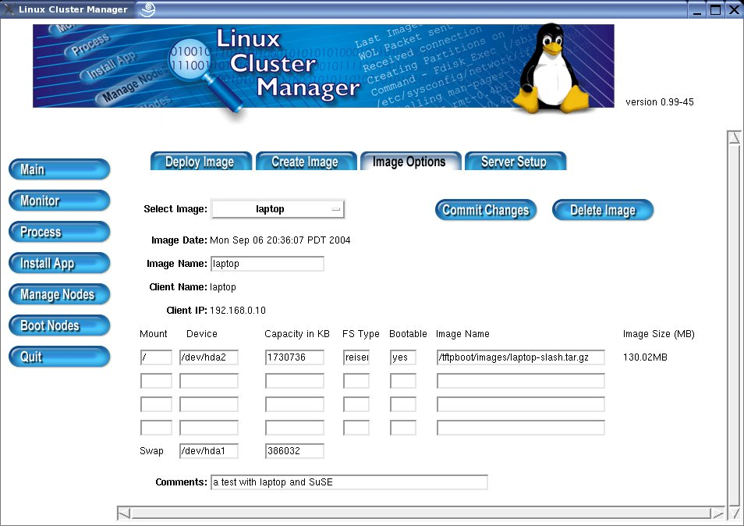The image size is (744, 526).
Task: Open the Select Image dropdown showing laptop
Action: (278, 209)
